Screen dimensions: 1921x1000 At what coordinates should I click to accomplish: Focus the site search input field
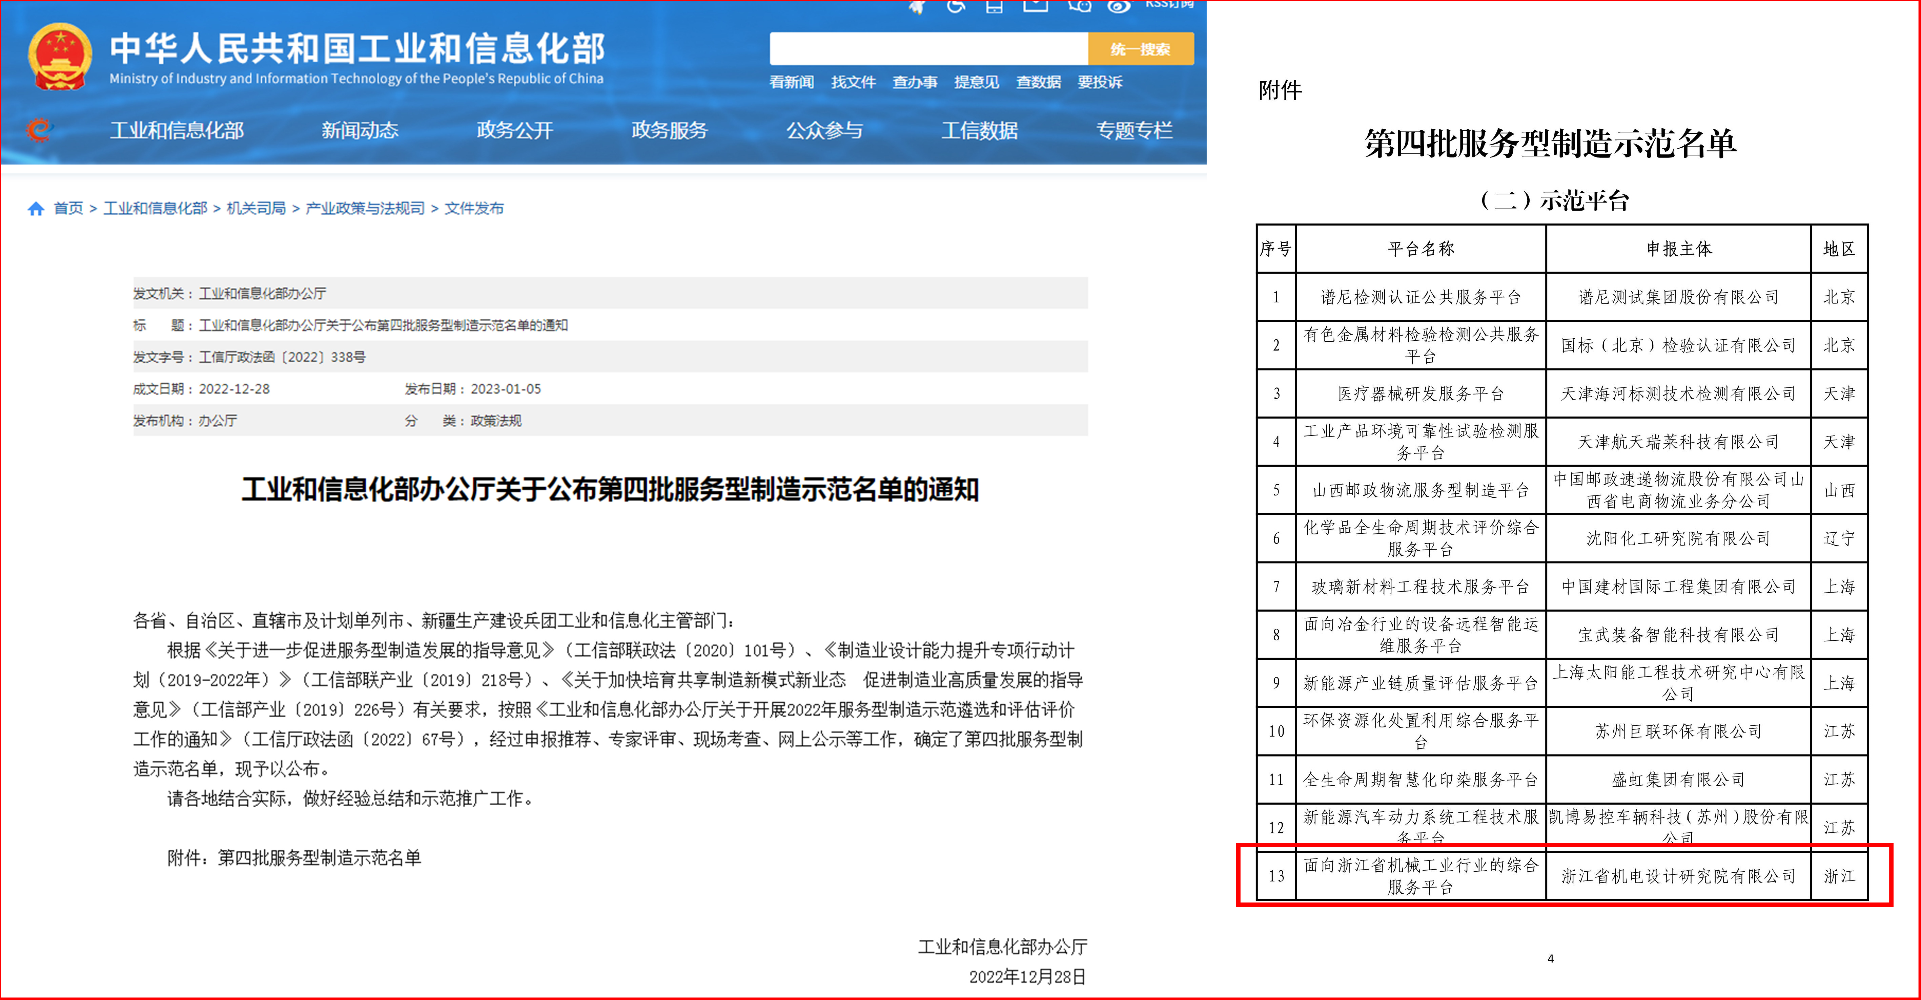(928, 49)
